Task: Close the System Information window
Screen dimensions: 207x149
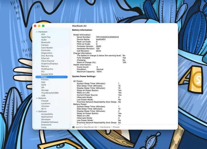Action: 35,26
